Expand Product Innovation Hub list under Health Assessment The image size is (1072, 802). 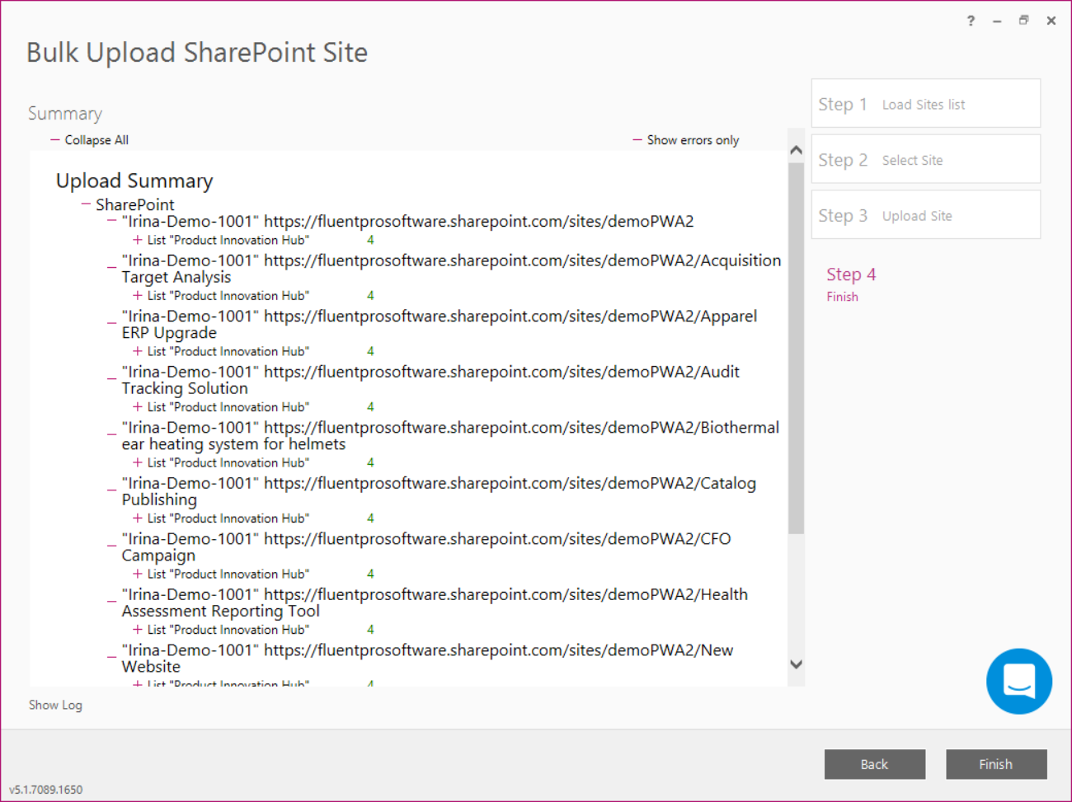tap(138, 629)
